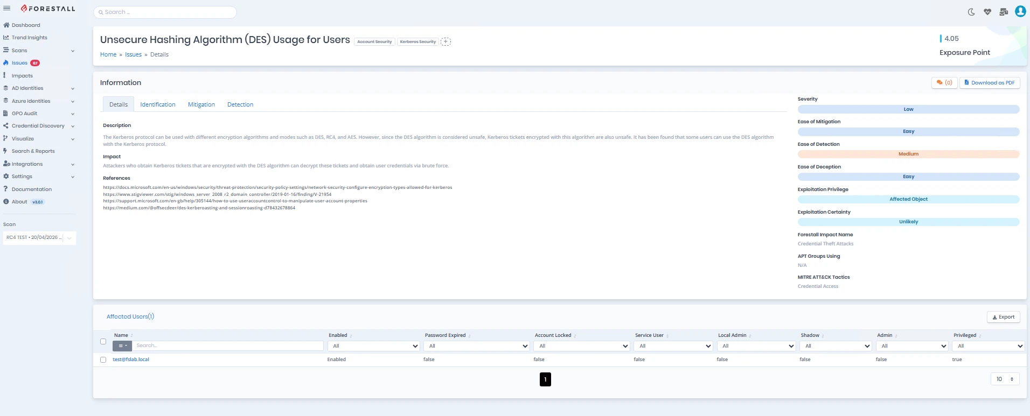Open the Password Expired filter dropdown

pyautogui.click(x=477, y=346)
